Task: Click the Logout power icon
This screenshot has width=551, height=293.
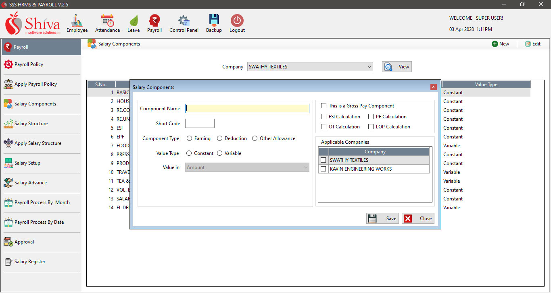Action: [237, 23]
